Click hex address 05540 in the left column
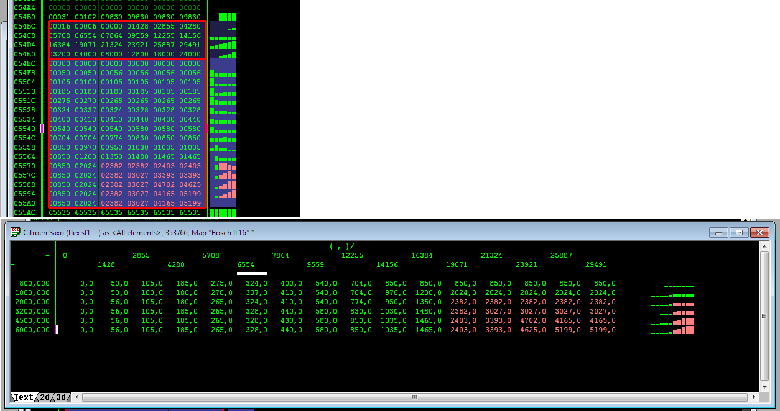 (x=24, y=129)
